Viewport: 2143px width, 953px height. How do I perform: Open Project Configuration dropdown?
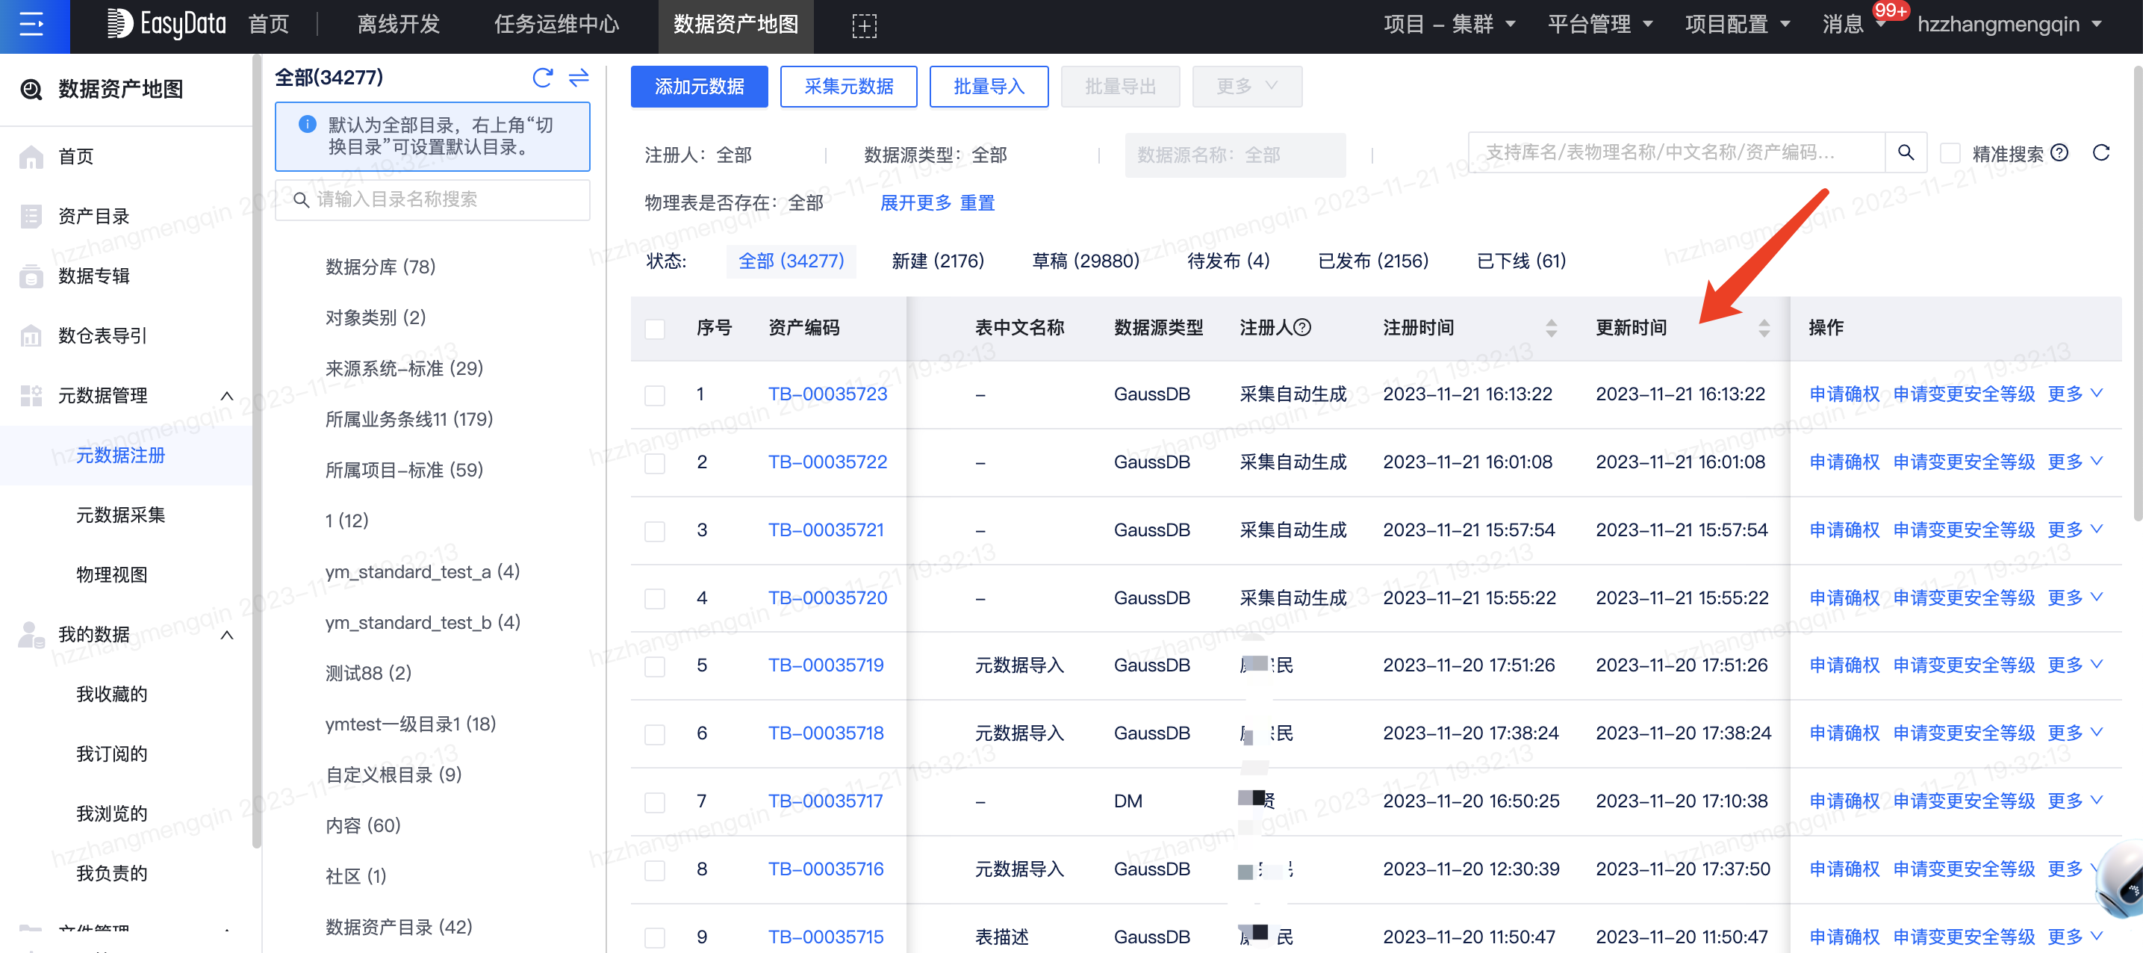pyautogui.click(x=1737, y=25)
